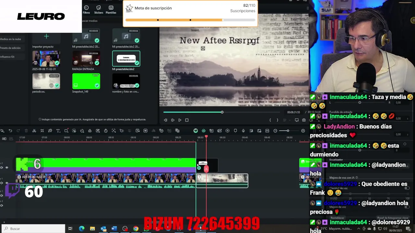Click the audio music note tool icon
Viewport: 415px width, 233px height.
pos(50,131)
